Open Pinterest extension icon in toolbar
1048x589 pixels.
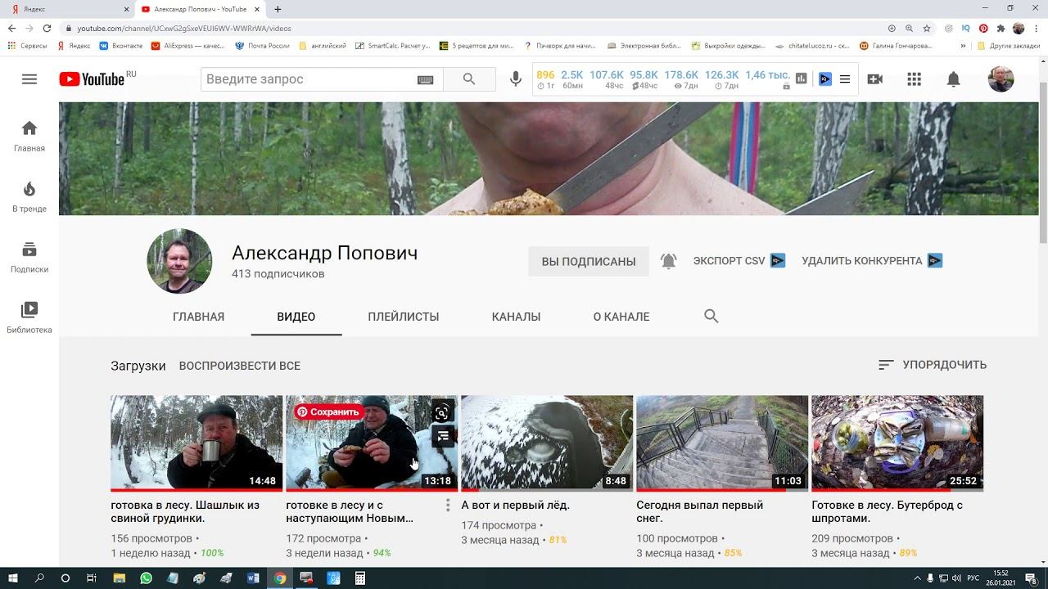point(983,28)
